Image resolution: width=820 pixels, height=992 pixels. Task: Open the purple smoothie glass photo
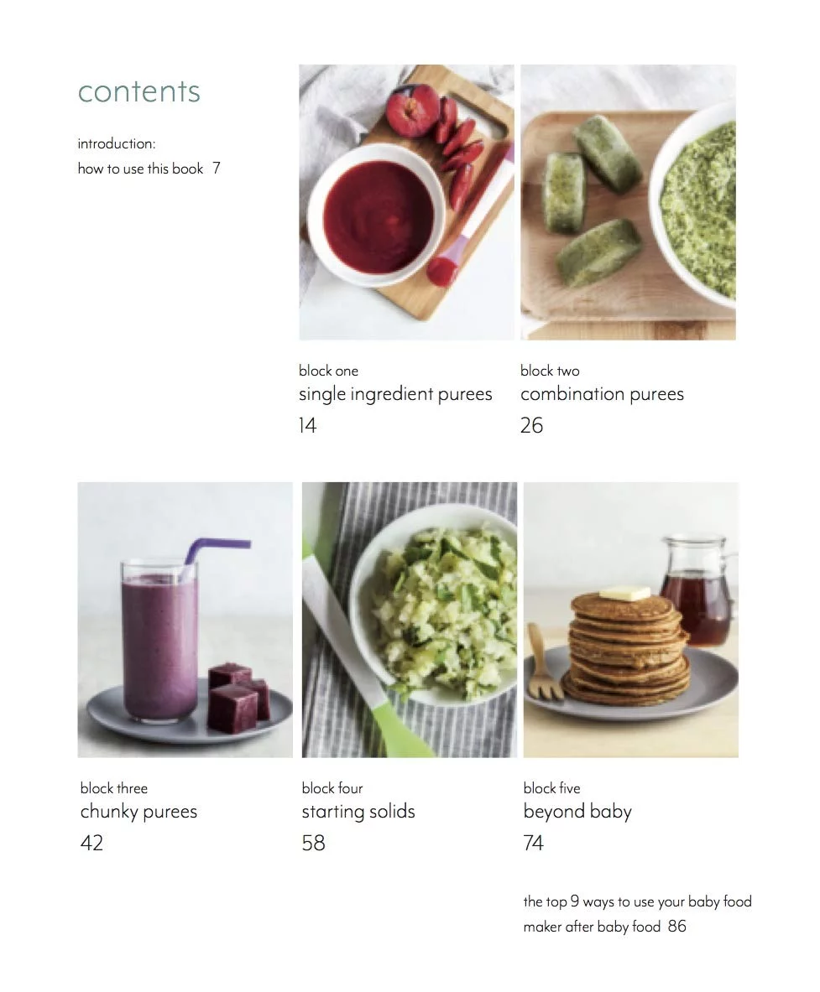click(x=185, y=620)
